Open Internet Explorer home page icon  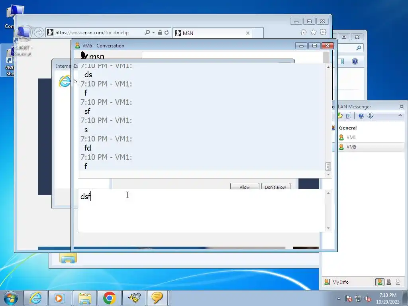(x=303, y=32)
